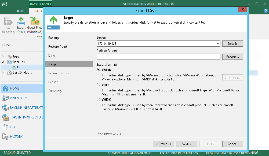The width and height of the screenshot is (269, 156).
Task: Click the Tape Infrastructure icon
Action: 5,117
